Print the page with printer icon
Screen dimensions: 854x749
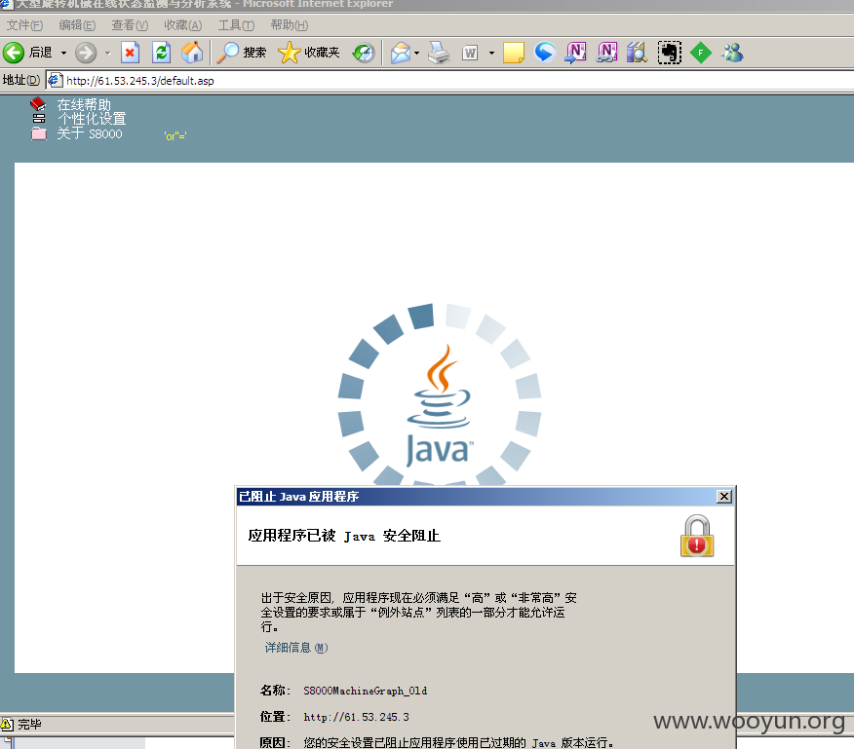click(439, 53)
